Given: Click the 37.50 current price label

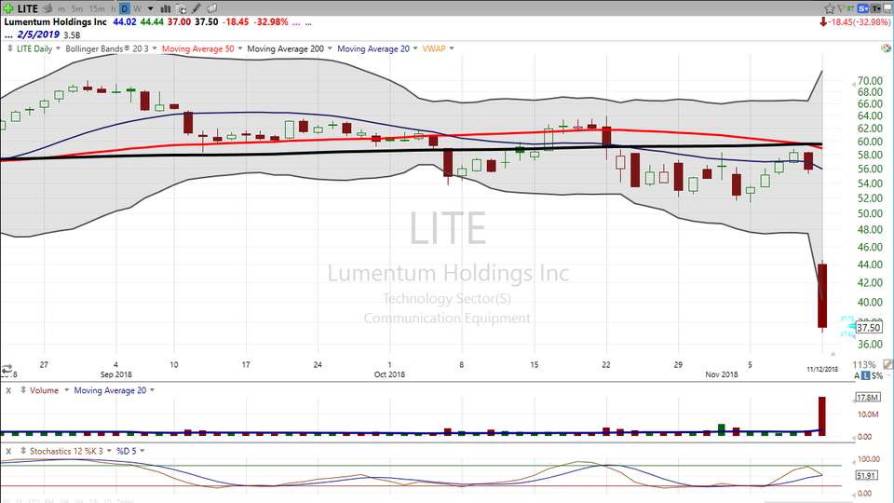Looking at the screenshot, I should 869,327.
